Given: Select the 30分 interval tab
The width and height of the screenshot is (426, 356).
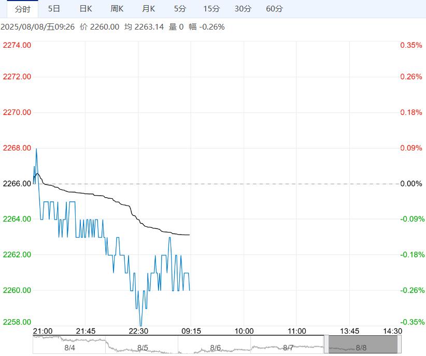Looking at the screenshot, I should coord(243,9).
